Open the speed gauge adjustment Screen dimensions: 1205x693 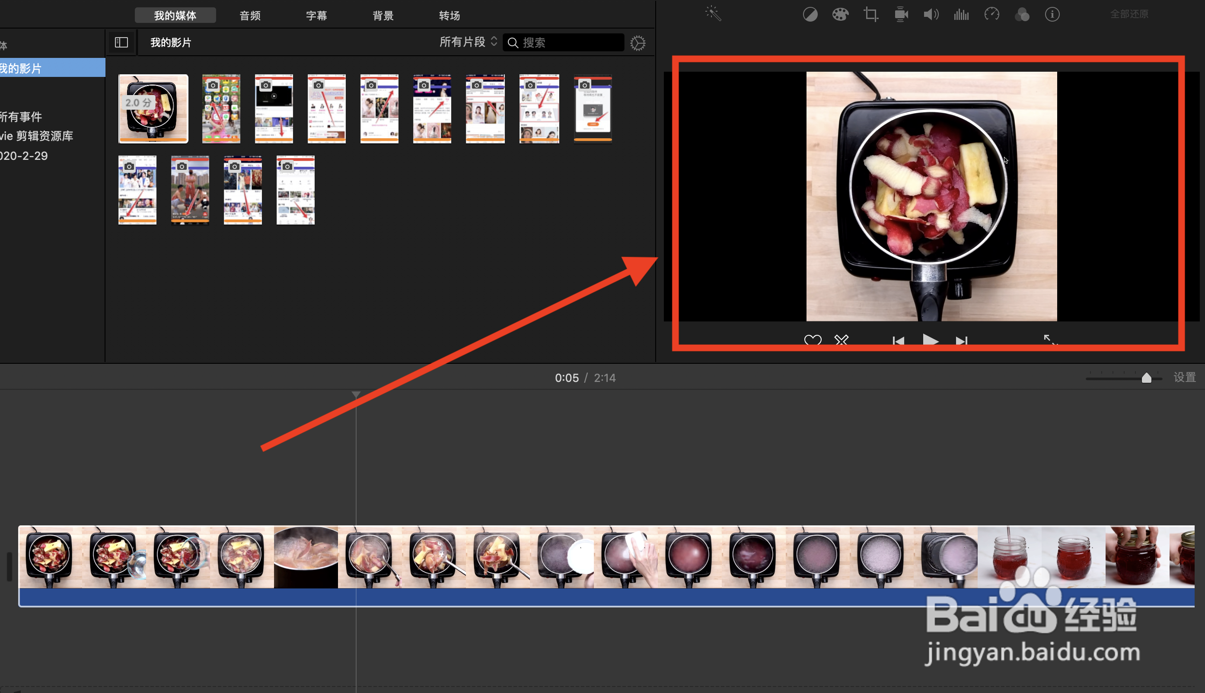[x=992, y=14]
